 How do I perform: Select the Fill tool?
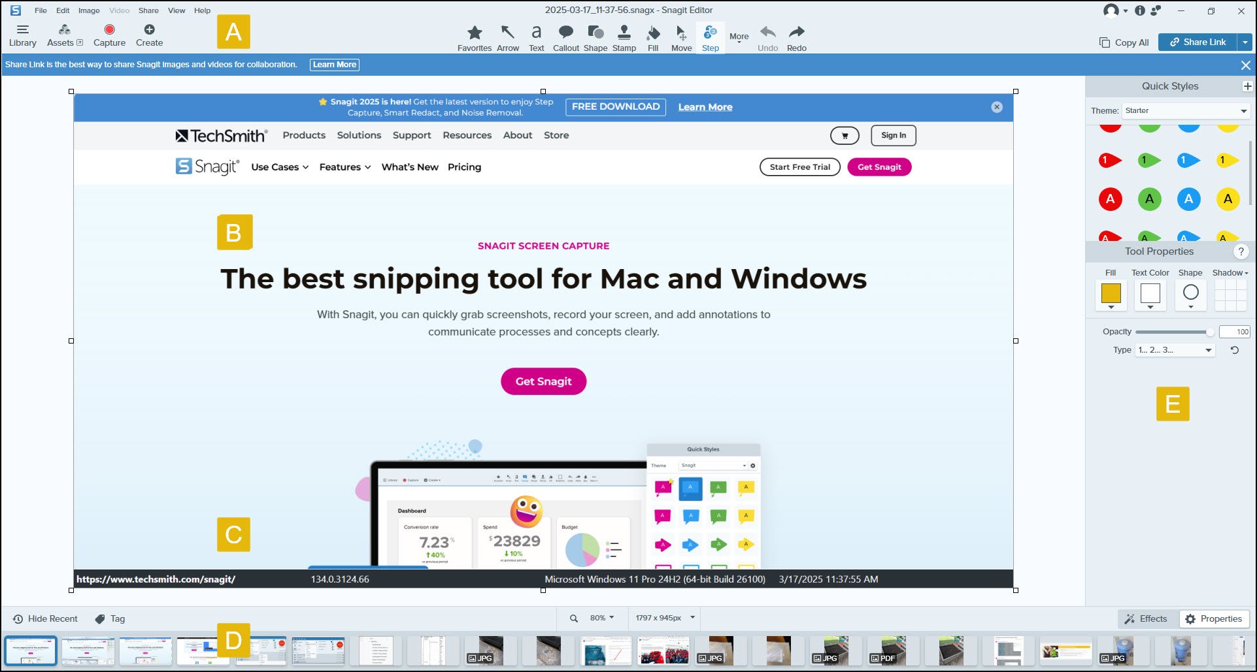click(x=652, y=37)
